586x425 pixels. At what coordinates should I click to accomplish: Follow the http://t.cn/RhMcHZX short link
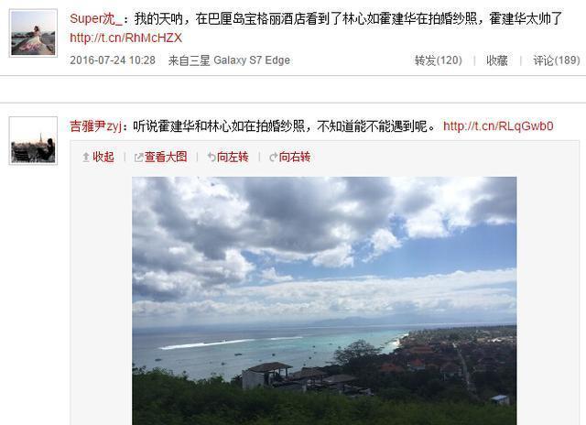click(126, 38)
